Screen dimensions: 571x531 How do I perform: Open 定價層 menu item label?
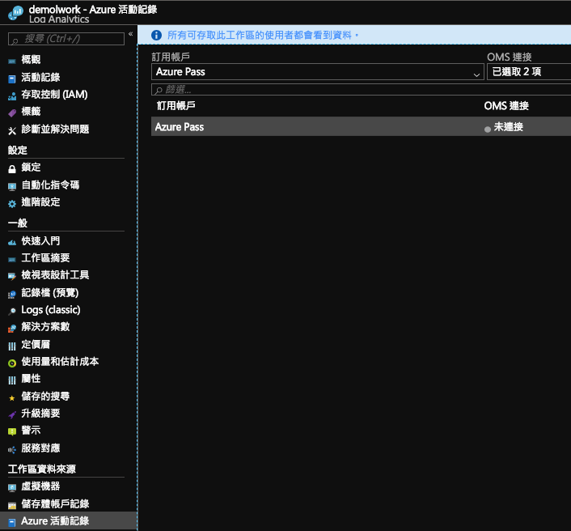point(36,344)
